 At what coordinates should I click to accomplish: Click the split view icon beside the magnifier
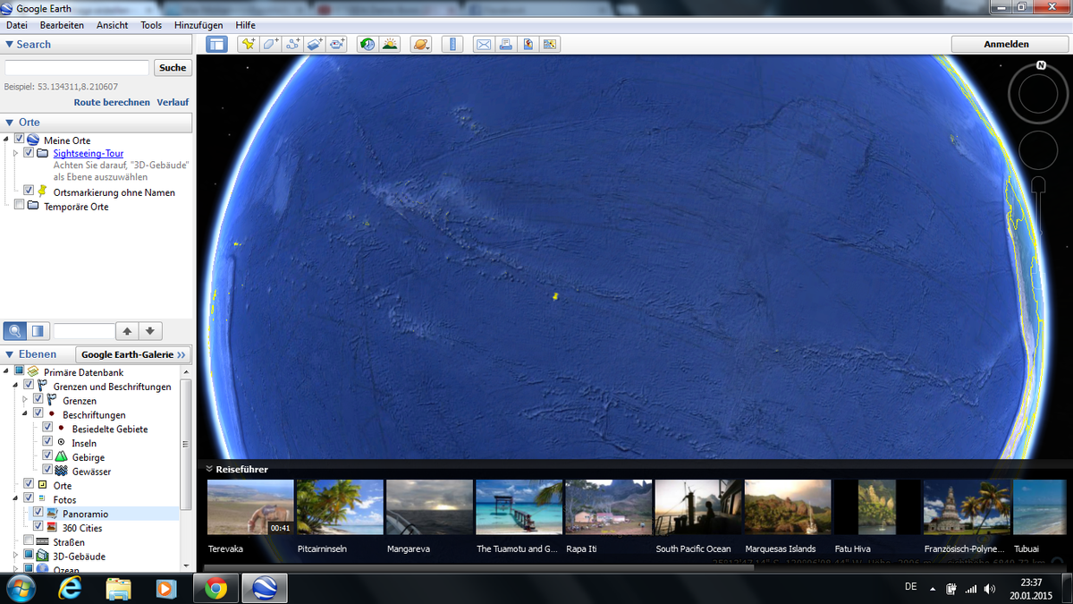point(38,331)
